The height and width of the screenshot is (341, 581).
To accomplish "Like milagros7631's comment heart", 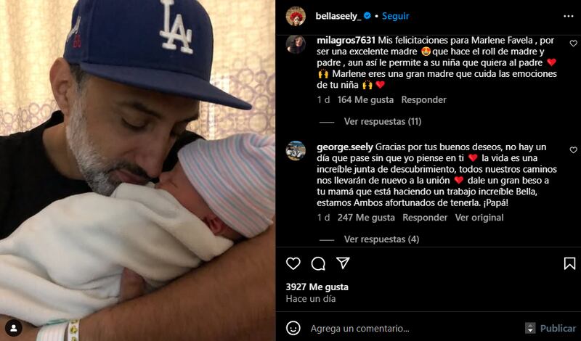I will point(573,44).
